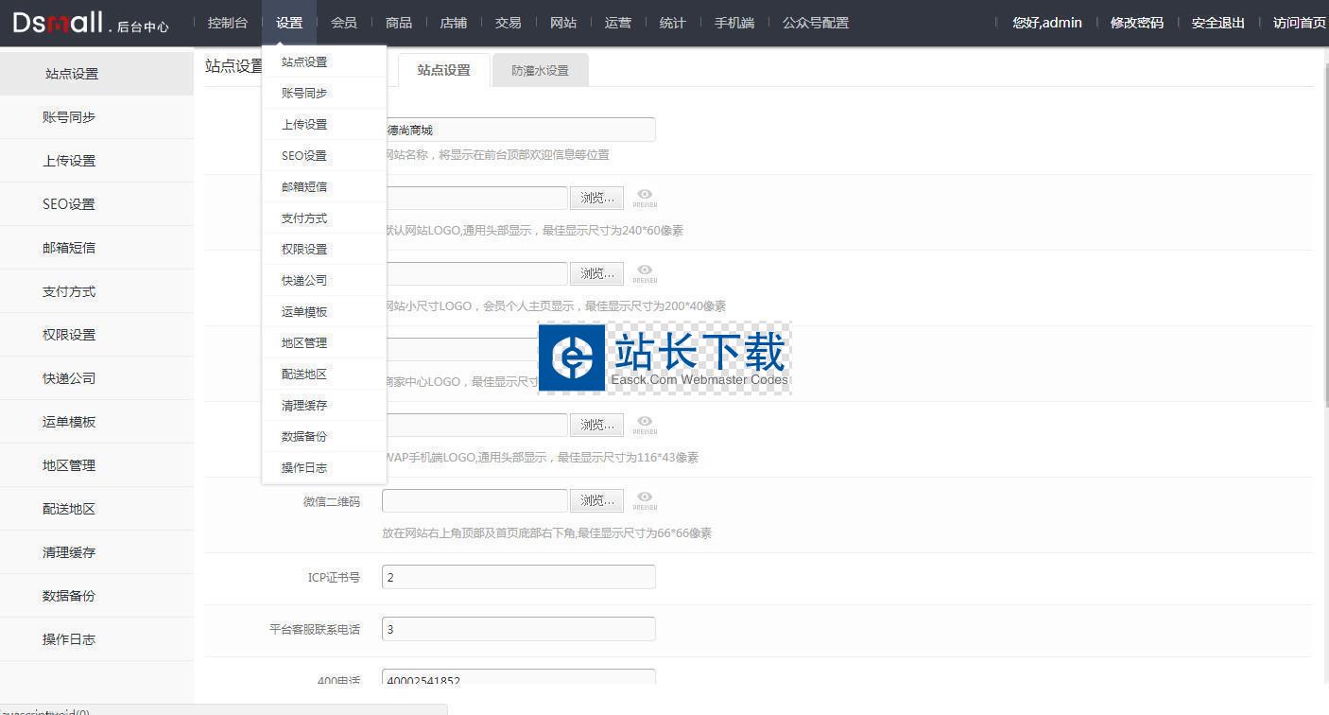
Task: Click 浏览 button for WAP手机端LOGO upload
Action: [596, 425]
